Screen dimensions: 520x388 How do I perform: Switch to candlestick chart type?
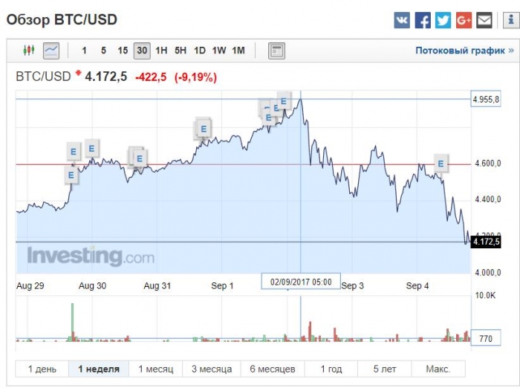[29, 51]
